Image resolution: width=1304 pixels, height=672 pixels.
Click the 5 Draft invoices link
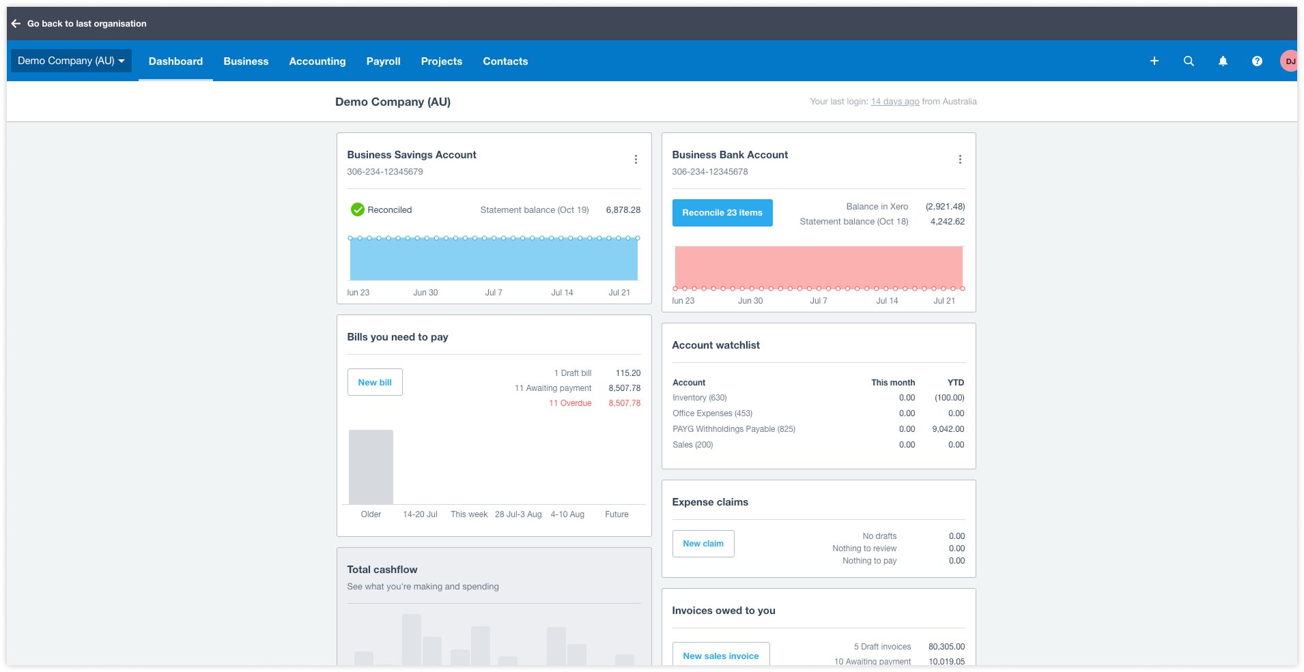pyautogui.click(x=882, y=647)
